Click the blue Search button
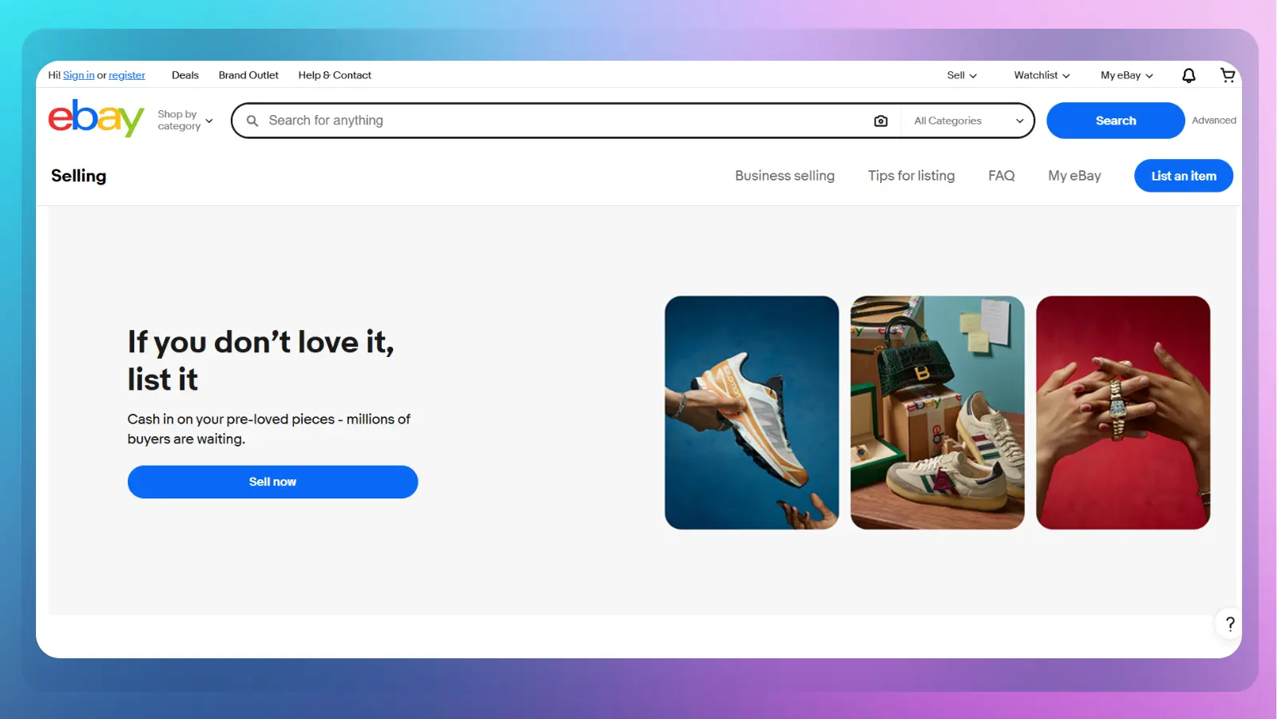This screenshot has width=1278, height=719. [x=1115, y=121]
